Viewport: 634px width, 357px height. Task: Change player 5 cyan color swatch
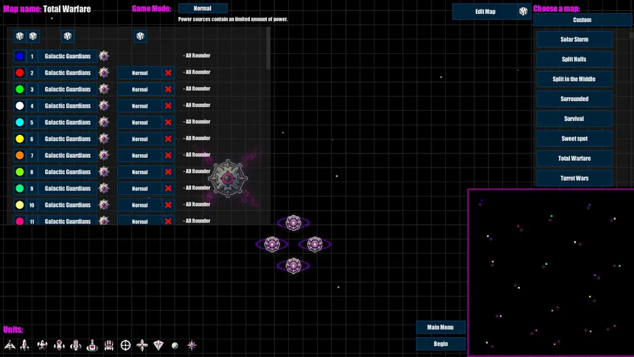point(19,122)
